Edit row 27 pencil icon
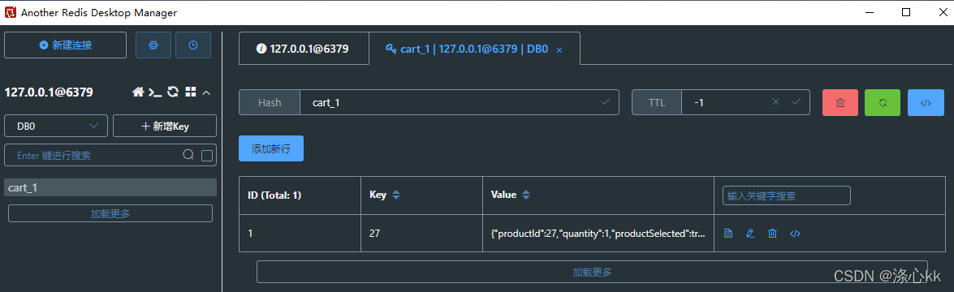This screenshot has width=954, height=292. click(750, 233)
